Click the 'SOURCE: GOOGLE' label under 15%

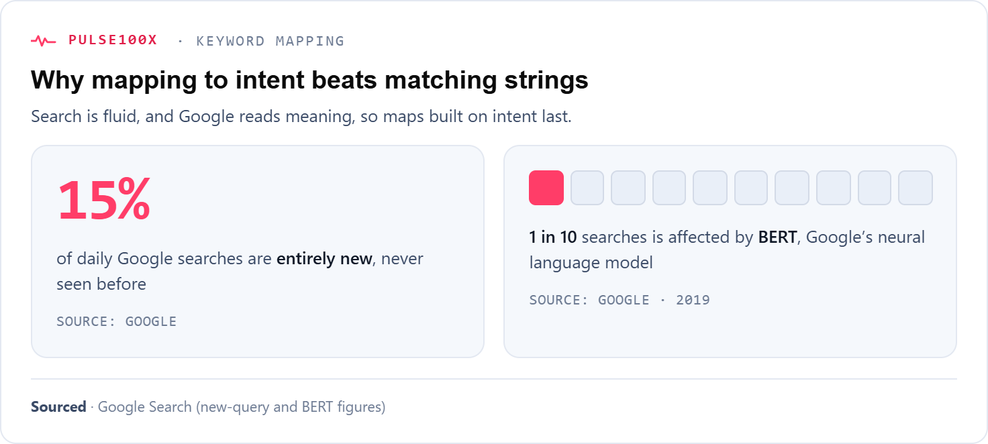click(117, 321)
